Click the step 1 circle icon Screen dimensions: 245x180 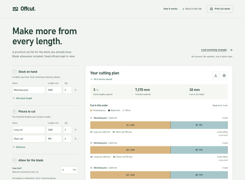tap(14, 72)
